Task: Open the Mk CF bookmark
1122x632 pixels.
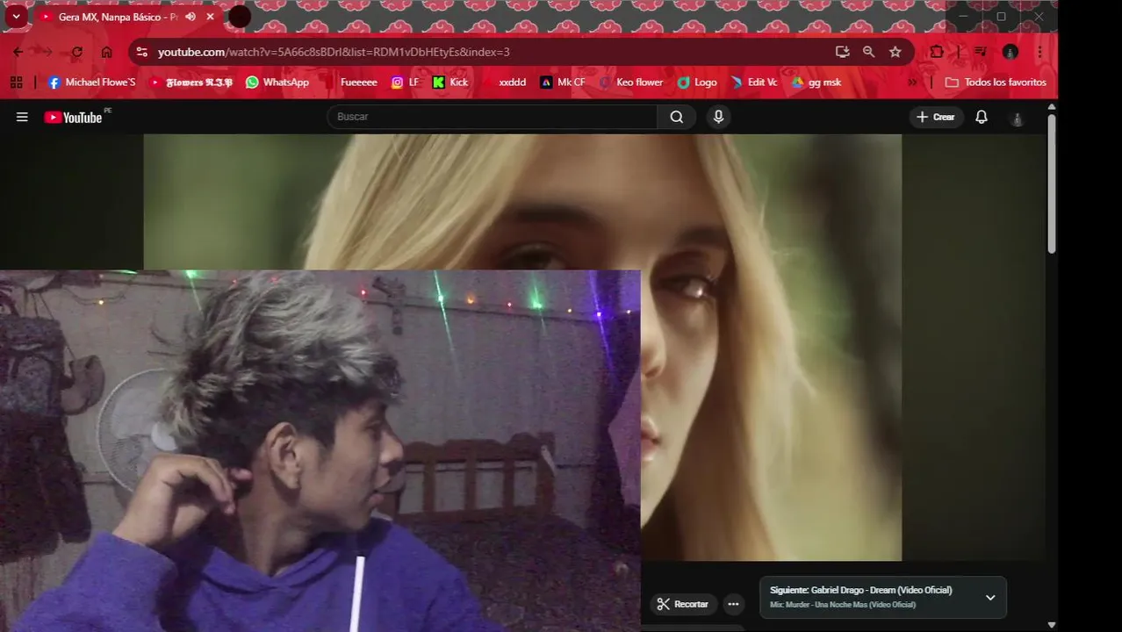Action: tap(563, 82)
